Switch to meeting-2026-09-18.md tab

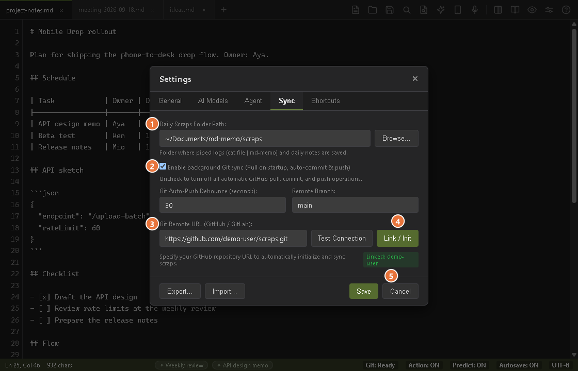[x=111, y=10]
